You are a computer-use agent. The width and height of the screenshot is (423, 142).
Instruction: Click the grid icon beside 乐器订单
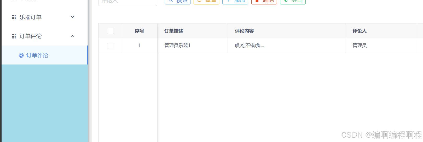[x=14, y=17]
